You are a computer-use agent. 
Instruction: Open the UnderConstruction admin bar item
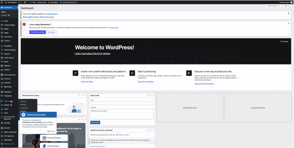click(69, 2)
